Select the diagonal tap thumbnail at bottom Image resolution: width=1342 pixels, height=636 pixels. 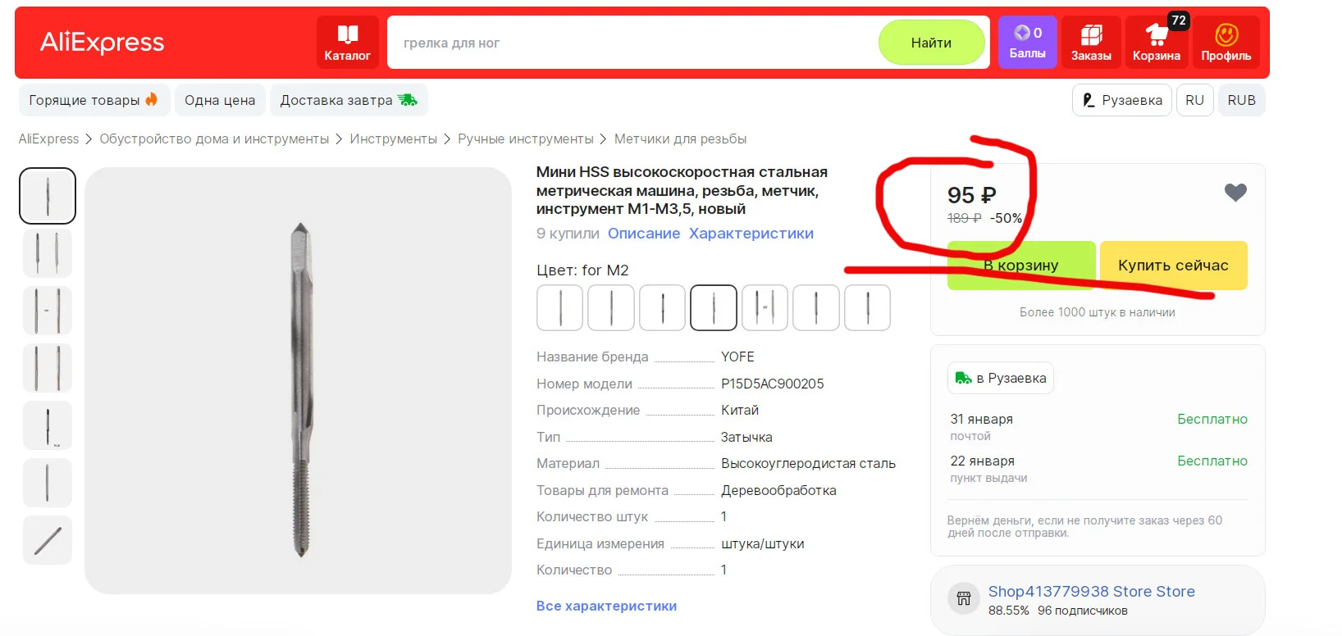click(x=48, y=540)
